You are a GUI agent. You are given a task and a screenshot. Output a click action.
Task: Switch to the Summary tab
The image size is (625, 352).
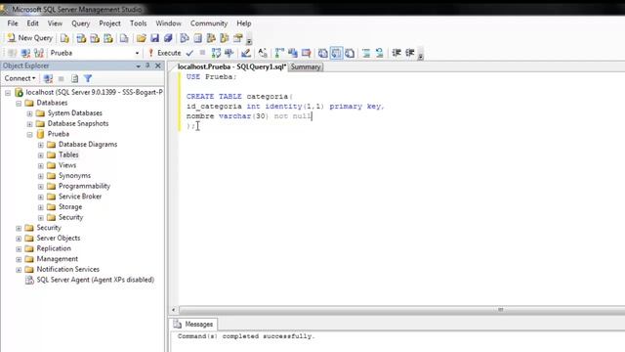click(306, 67)
